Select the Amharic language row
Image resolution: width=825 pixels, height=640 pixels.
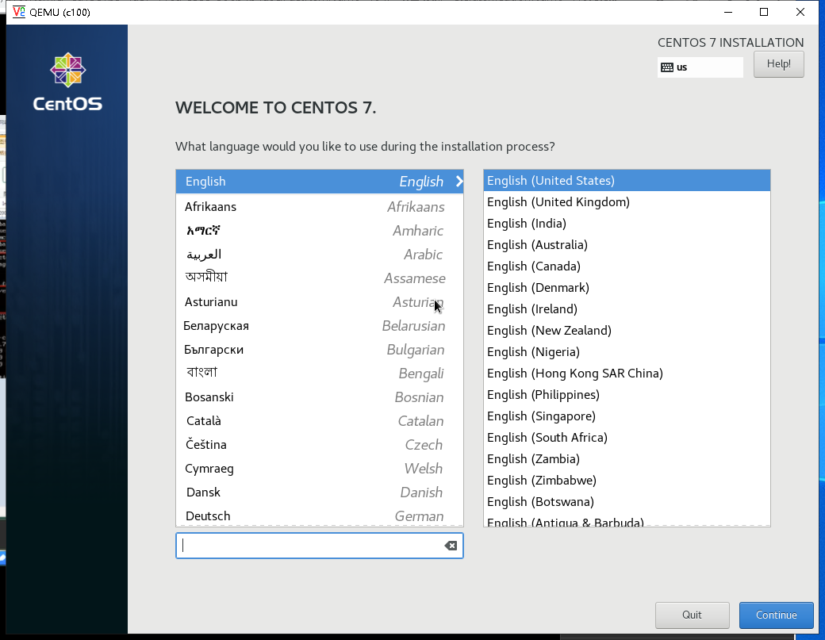[320, 230]
